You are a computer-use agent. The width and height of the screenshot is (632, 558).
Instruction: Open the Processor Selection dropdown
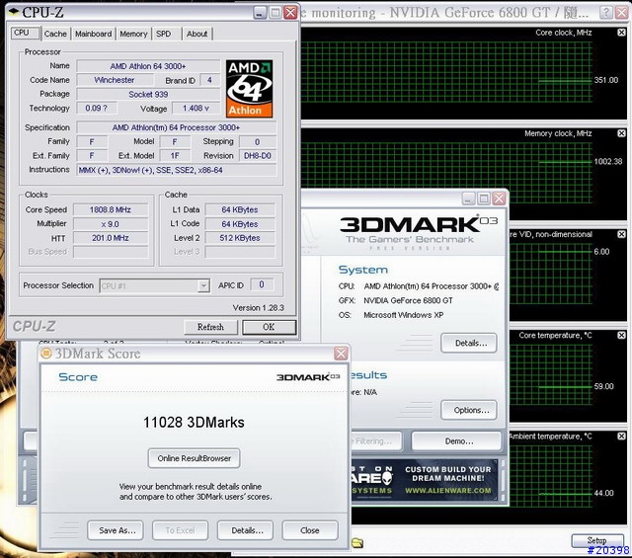(154, 285)
